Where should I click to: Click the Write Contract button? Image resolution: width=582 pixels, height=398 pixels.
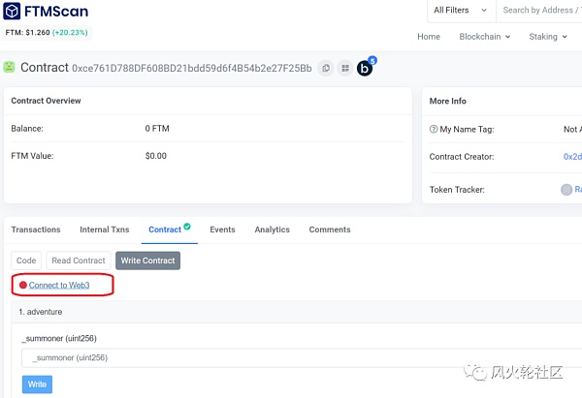[147, 260]
